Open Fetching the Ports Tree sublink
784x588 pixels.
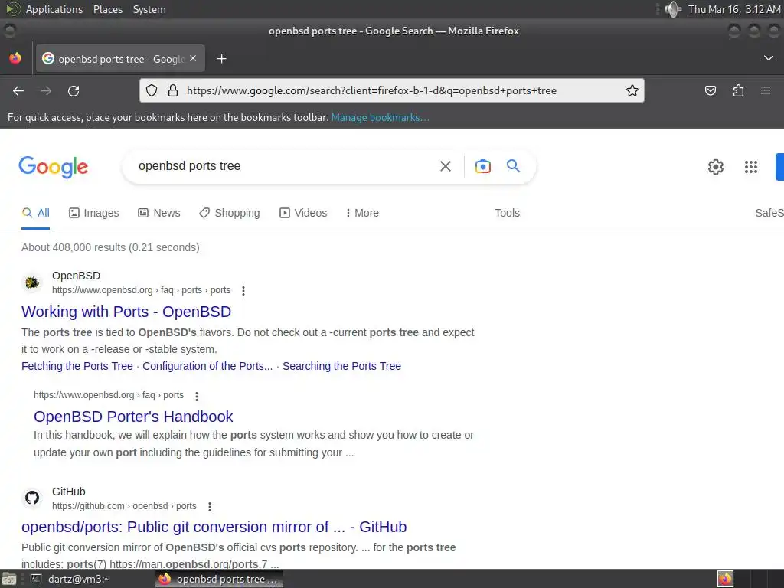pos(77,366)
